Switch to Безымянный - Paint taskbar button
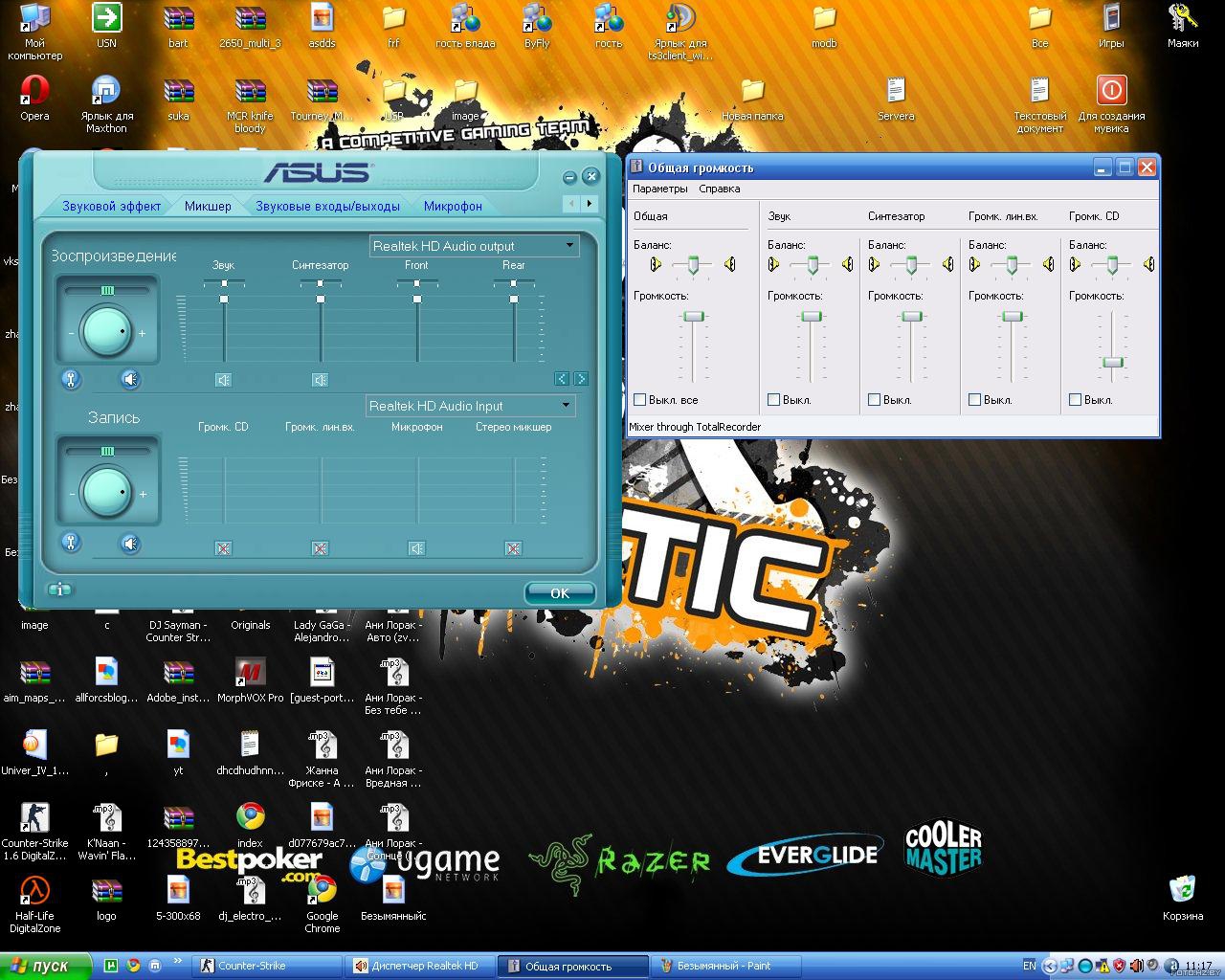The image size is (1225, 980). [x=724, y=967]
